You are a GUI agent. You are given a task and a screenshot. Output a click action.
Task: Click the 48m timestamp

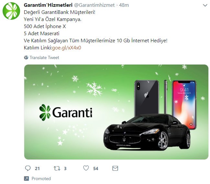[124, 5]
